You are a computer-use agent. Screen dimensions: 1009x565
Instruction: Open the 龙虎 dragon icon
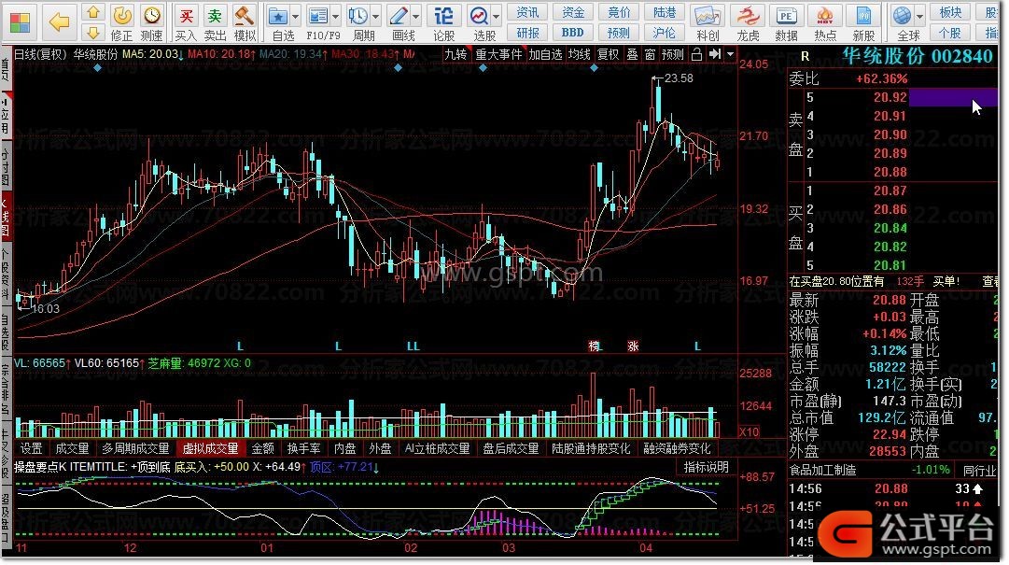click(748, 16)
